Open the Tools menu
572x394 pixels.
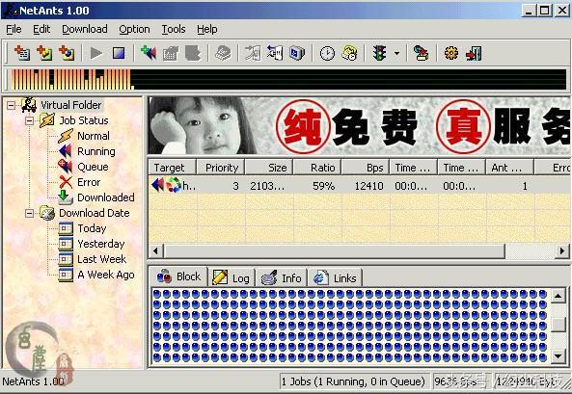174,29
